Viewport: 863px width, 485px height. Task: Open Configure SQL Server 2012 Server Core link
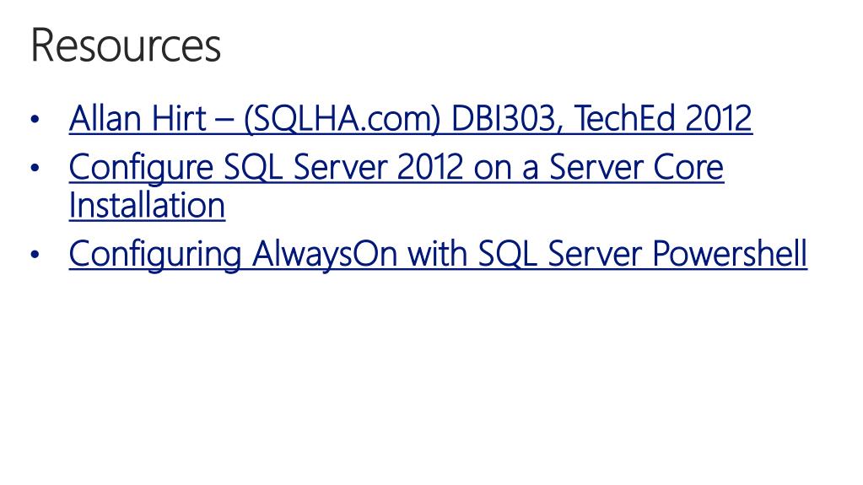tap(396, 186)
